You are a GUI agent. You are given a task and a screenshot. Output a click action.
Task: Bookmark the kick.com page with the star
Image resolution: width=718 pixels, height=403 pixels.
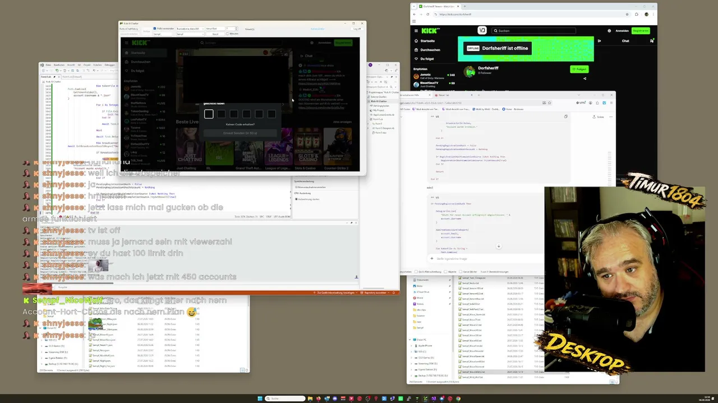(627, 15)
